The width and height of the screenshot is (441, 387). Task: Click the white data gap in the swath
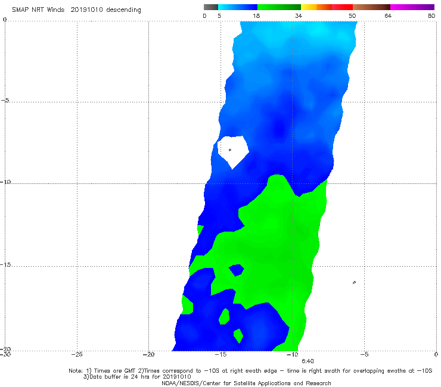[x=233, y=152]
